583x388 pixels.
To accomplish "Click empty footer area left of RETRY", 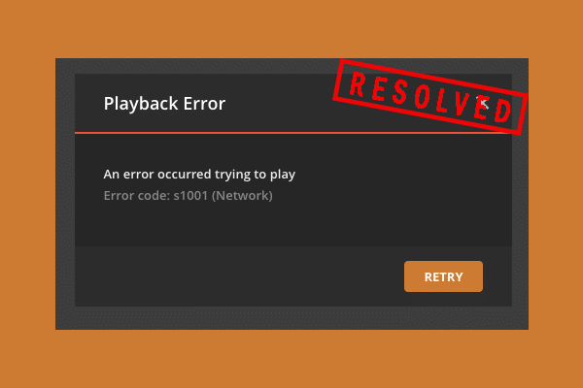I will (238, 276).
